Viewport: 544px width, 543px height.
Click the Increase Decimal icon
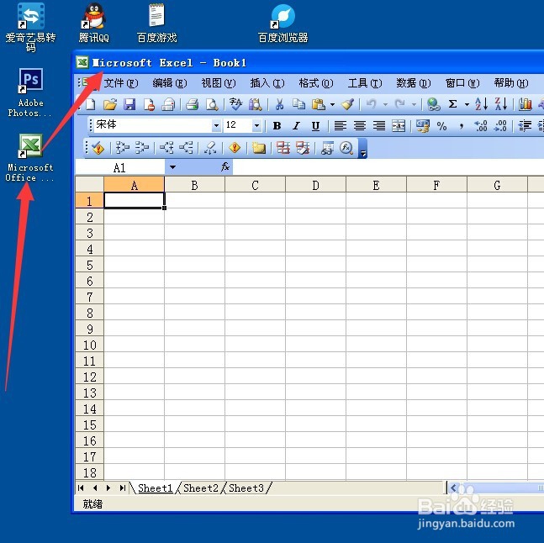click(481, 126)
